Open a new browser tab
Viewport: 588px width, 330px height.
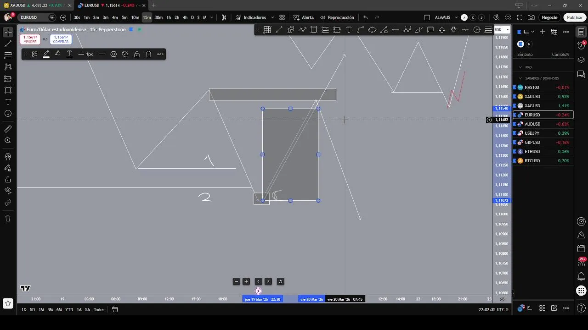click(x=153, y=5)
